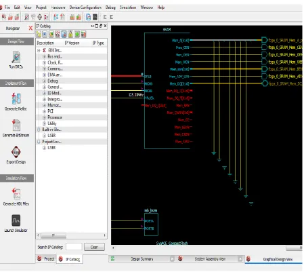Open the Project menu
The height and width of the screenshot is (272, 304).
point(41,7)
